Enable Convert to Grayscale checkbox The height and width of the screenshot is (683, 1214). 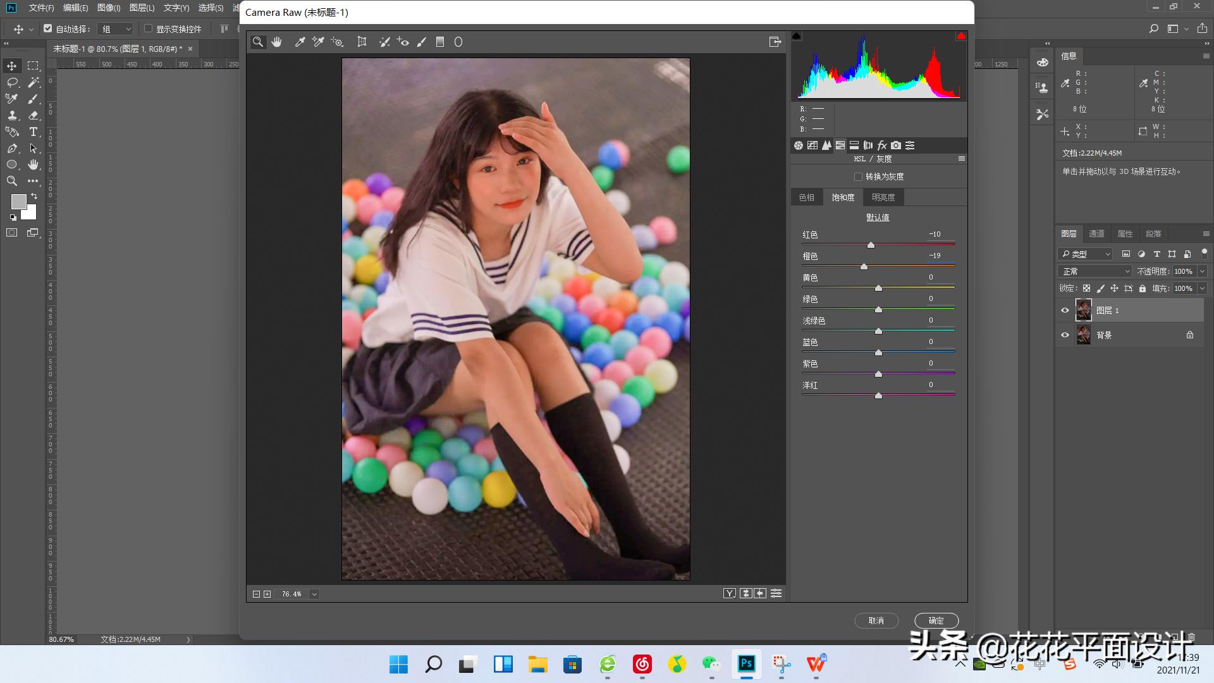click(858, 176)
